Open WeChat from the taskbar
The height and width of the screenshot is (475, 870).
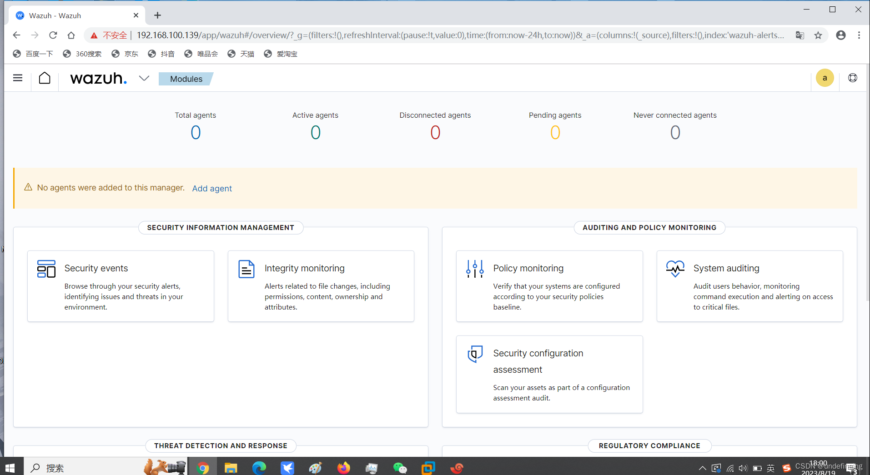400,467
